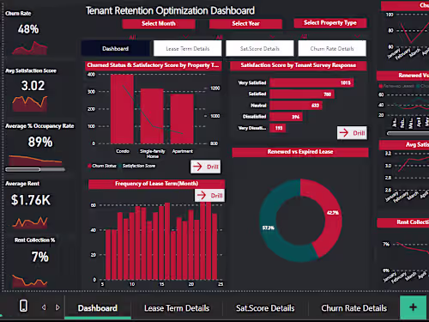Screen dimensions: 429x322
Task: Click the Sat.Score Details navigation button
Action: (260, 49)
